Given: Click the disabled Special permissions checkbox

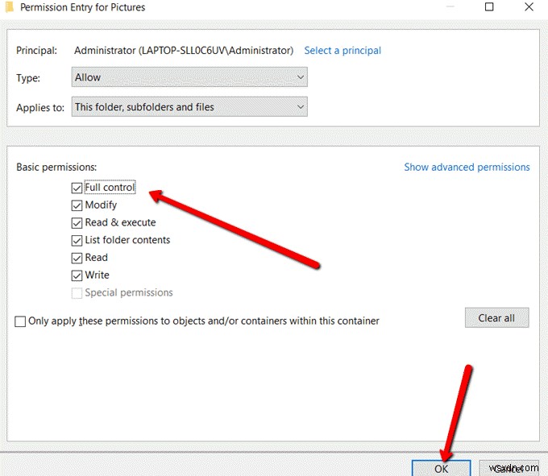Looking at the screenshot, I should (77, 292).
